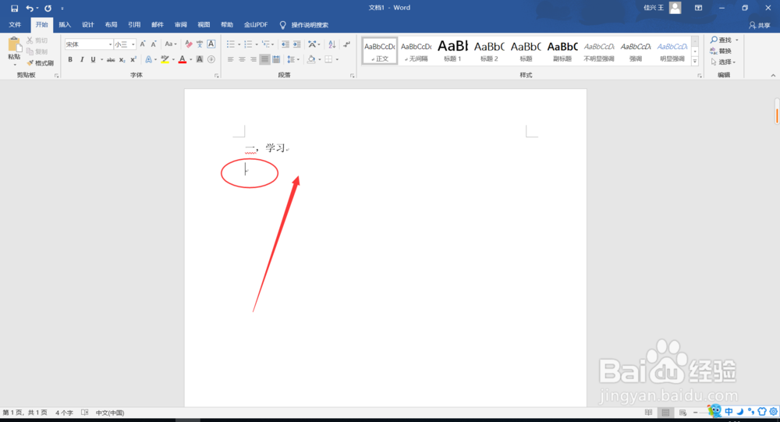Screen dimensions: 780x422
Task: Toggle center alignment
Action: point(242,60)
